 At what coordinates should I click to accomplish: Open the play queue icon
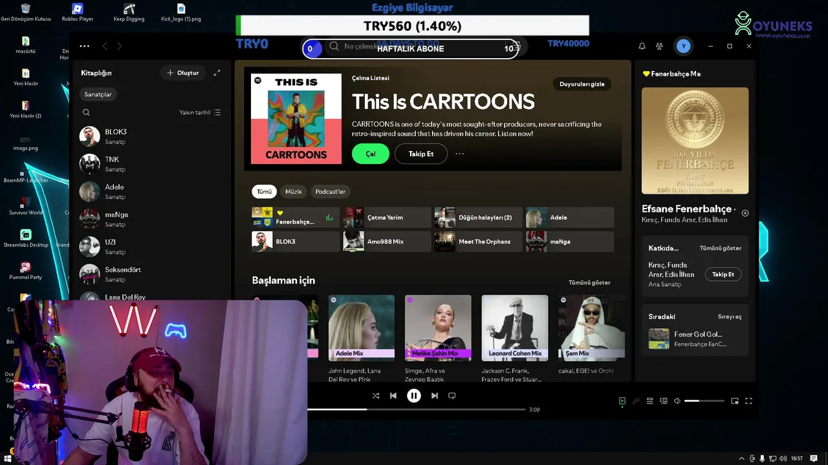click(650, 401)
